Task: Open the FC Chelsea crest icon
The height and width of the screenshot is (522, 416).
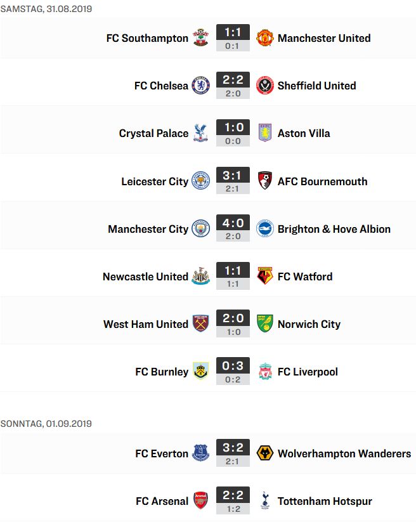Action: click(x=200, y=86)
